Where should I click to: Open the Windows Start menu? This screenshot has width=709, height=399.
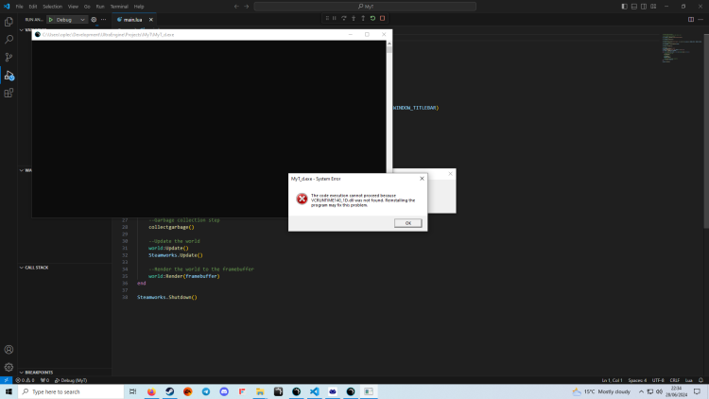pos(9,391)
